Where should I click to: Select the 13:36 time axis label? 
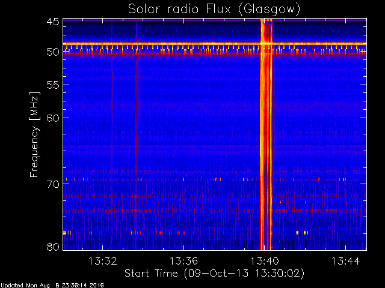183,261
